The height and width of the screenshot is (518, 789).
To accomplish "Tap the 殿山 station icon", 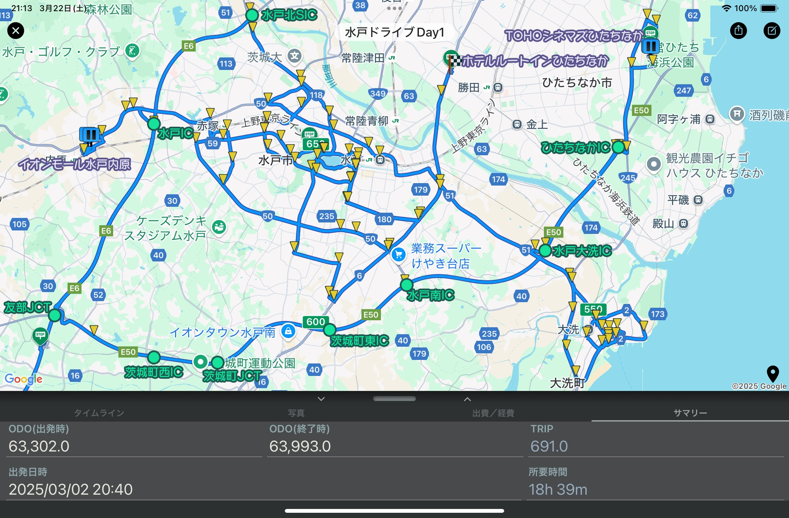I will pyautogui.click(x=683, y=223).
